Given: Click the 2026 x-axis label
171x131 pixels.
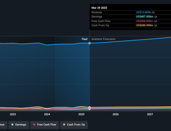Looking at the screenshot, I should pos(116,114).
